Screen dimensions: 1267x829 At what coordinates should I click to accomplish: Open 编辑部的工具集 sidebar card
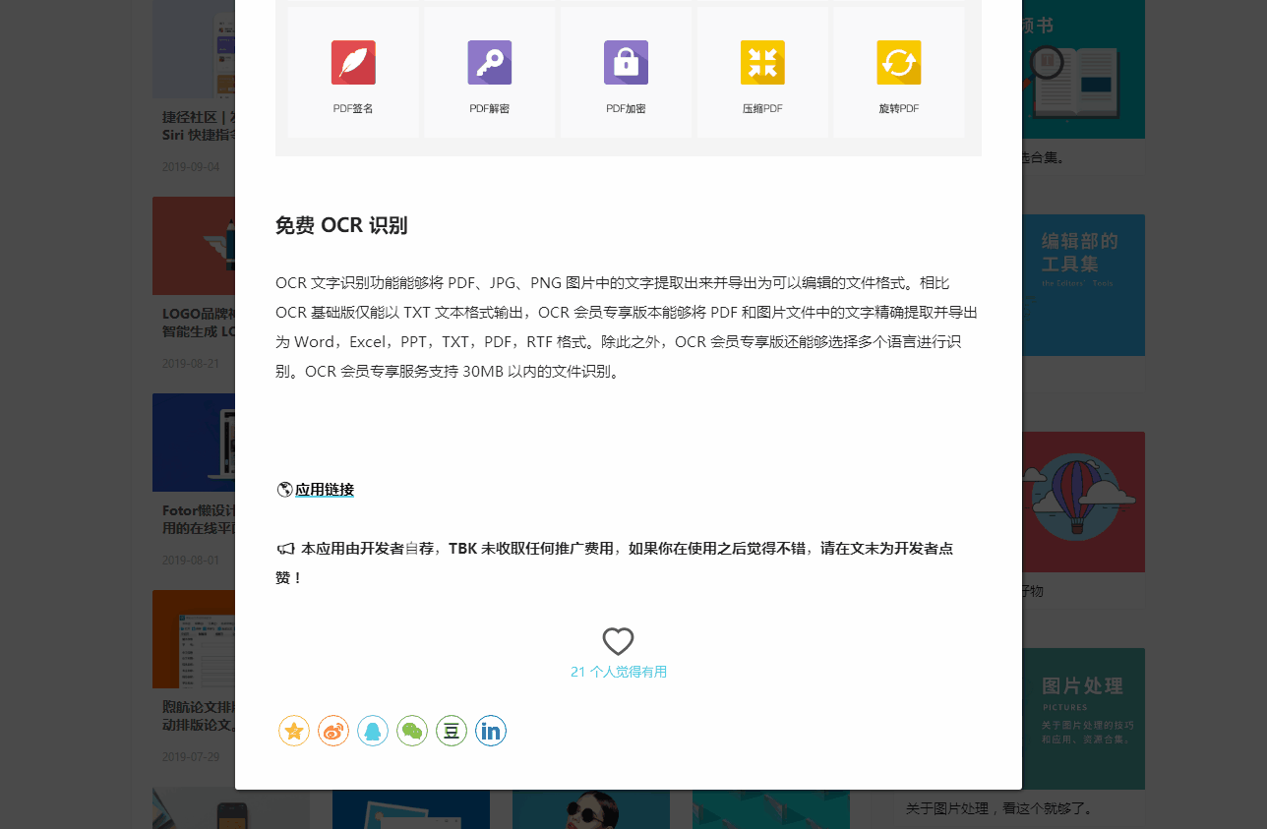[x=1083, y=285]
